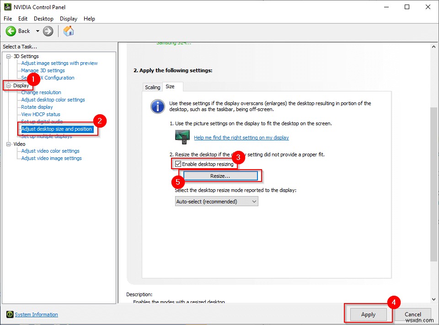Collapse the Video tree section
This screenshot has height=325, width=439.
(x=8, y=144)
